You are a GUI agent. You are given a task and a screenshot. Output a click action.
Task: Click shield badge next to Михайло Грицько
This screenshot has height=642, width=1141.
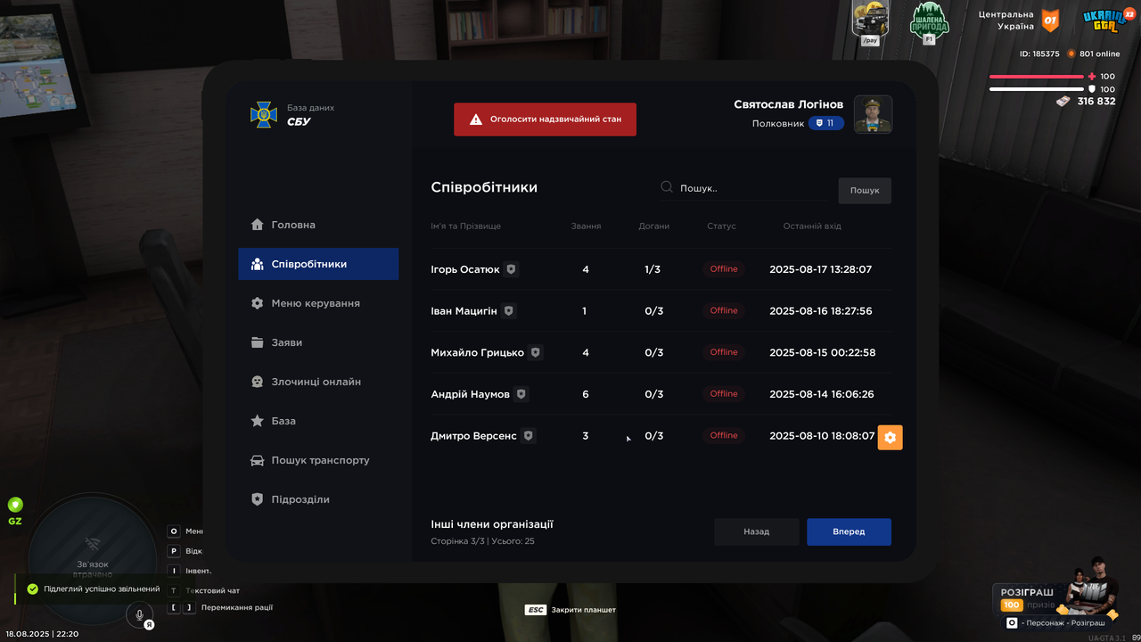coord(535,352)
